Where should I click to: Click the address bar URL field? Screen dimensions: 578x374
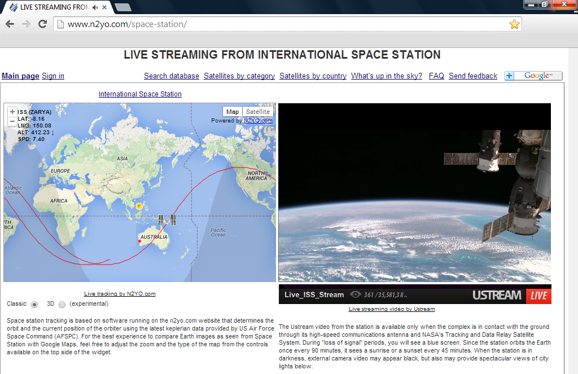282,24
